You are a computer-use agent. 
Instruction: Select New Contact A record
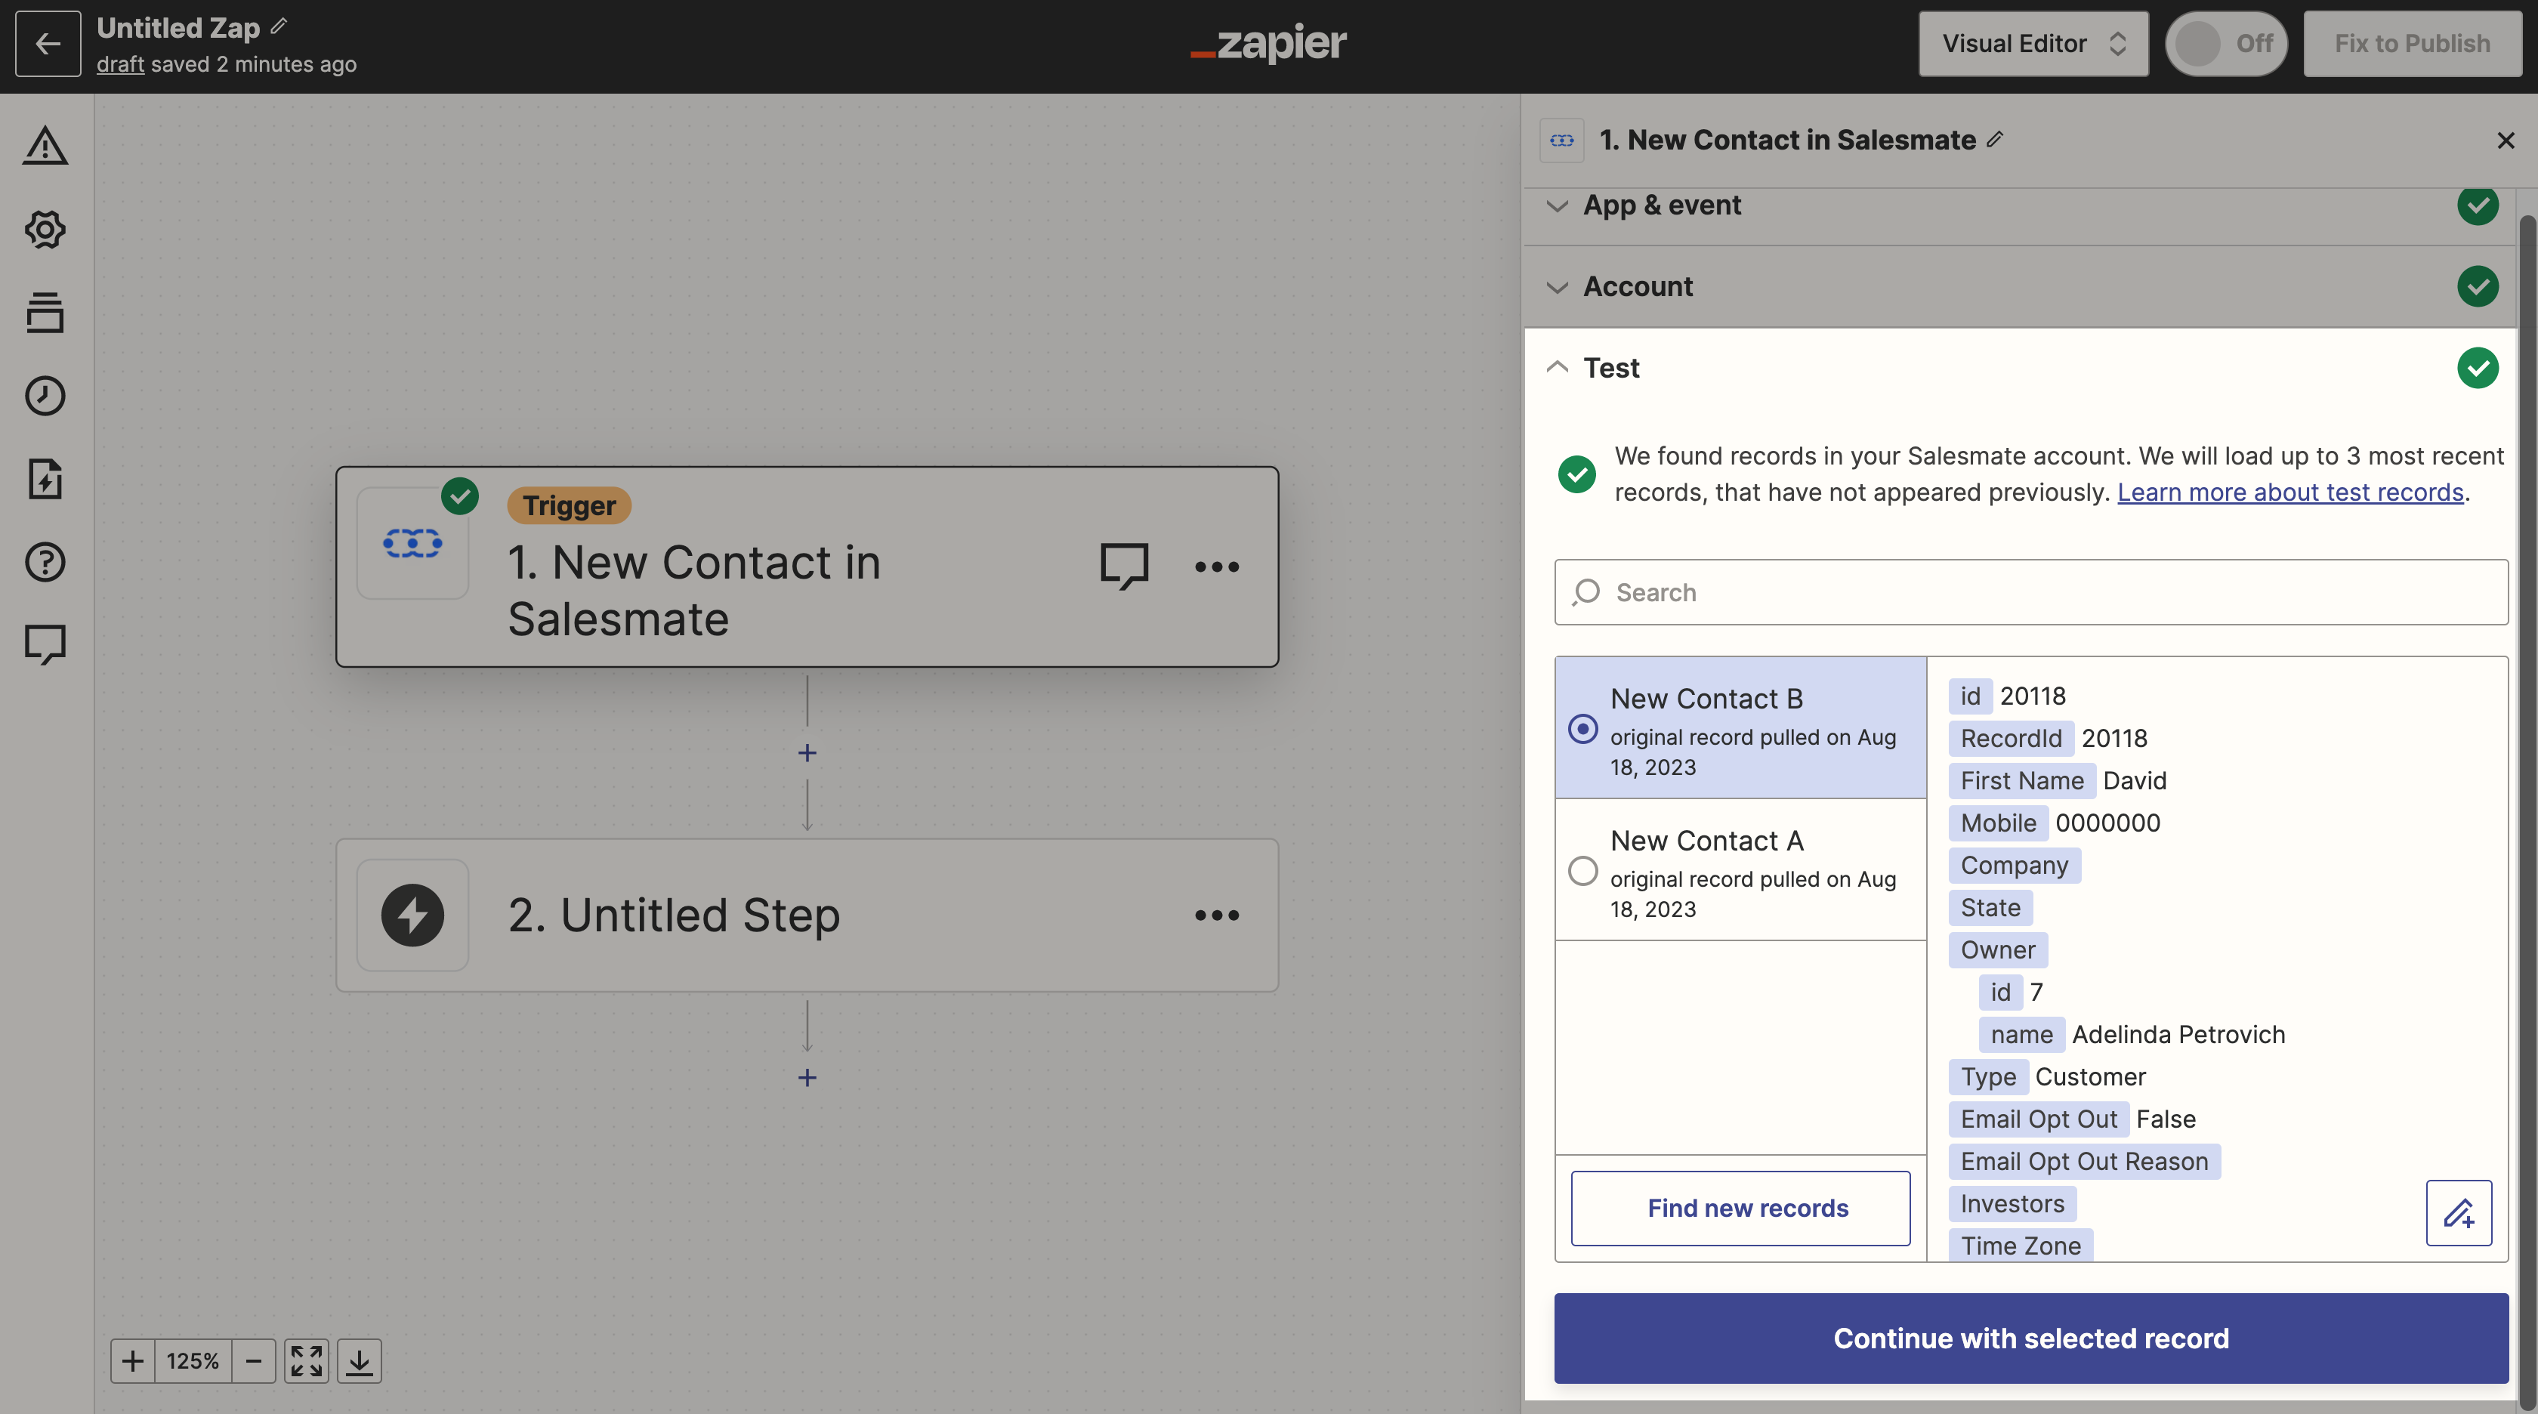pyautogui.click(x=1740, y=871)
